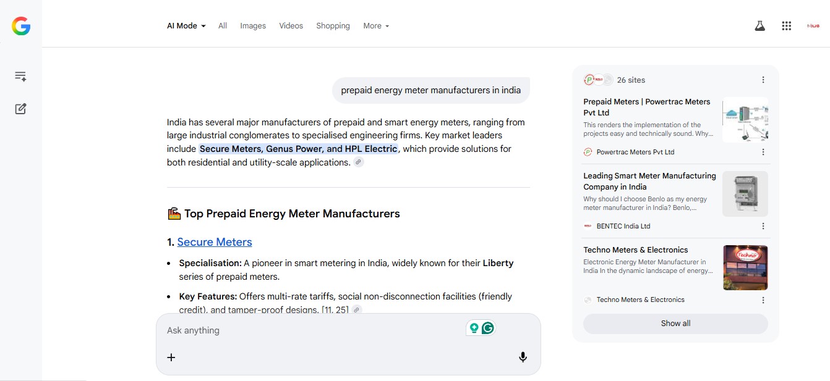This screenshot has height=381, width=830.
Task: Click the Powertrac favicon next to the source name
Action: pos(588,152)
